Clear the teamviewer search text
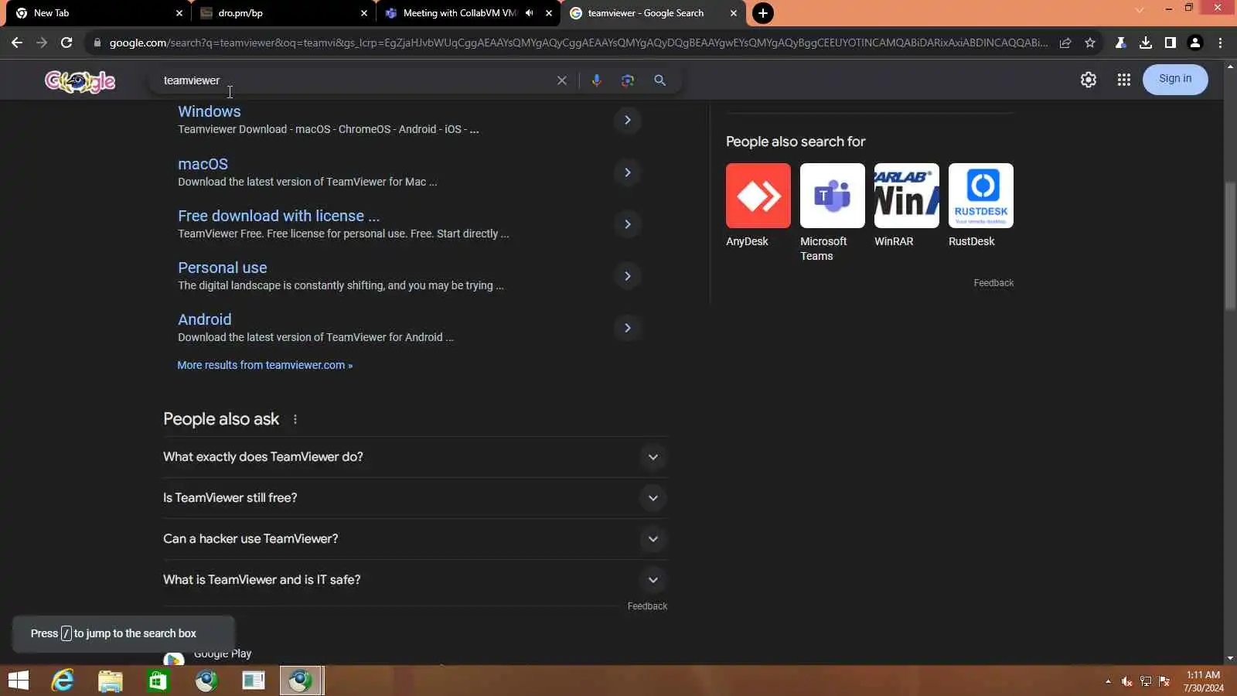The image size is (1237, 696). tap(562, 80)
